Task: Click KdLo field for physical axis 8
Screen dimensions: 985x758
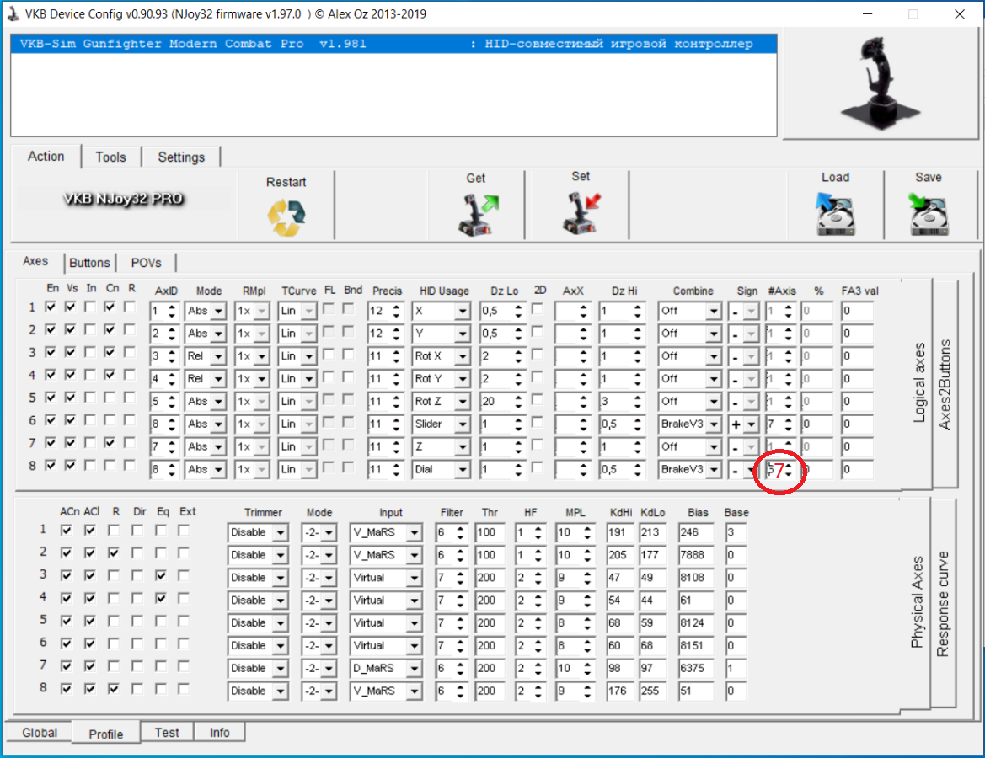Action: click(653, 691)
